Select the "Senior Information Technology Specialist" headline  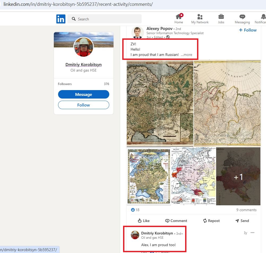point(175,33)
